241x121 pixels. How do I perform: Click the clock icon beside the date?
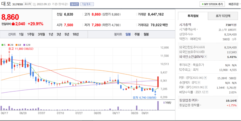pos(34,4)
